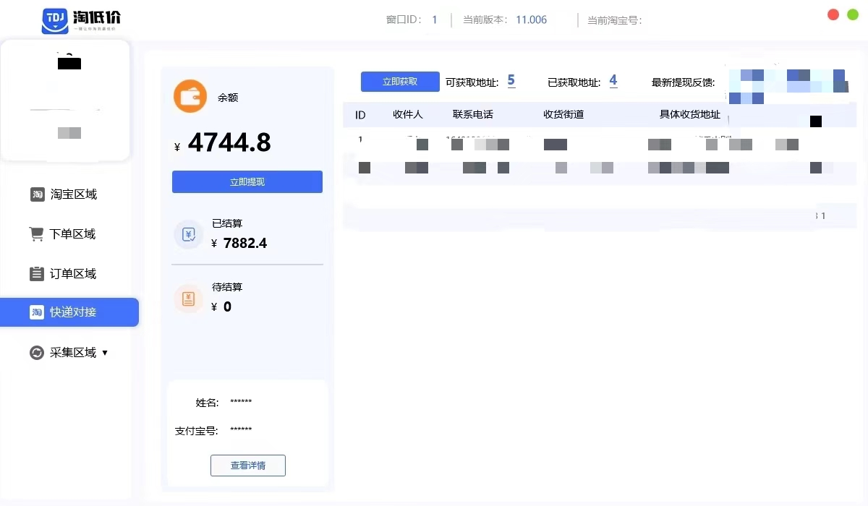Image resolution: width=868 pixels, height=506 pixels.
Task: Open the 可获取地址 count link showing 5
Action: point(511,82)
